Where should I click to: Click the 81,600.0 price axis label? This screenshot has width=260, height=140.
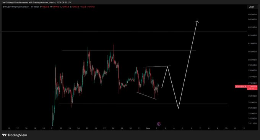252,43
